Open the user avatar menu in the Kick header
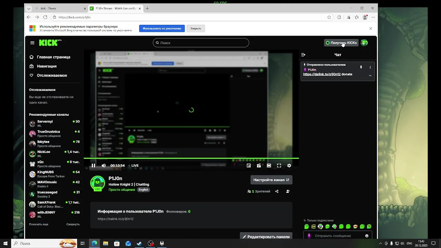441x248 pixels. [364, 43]
